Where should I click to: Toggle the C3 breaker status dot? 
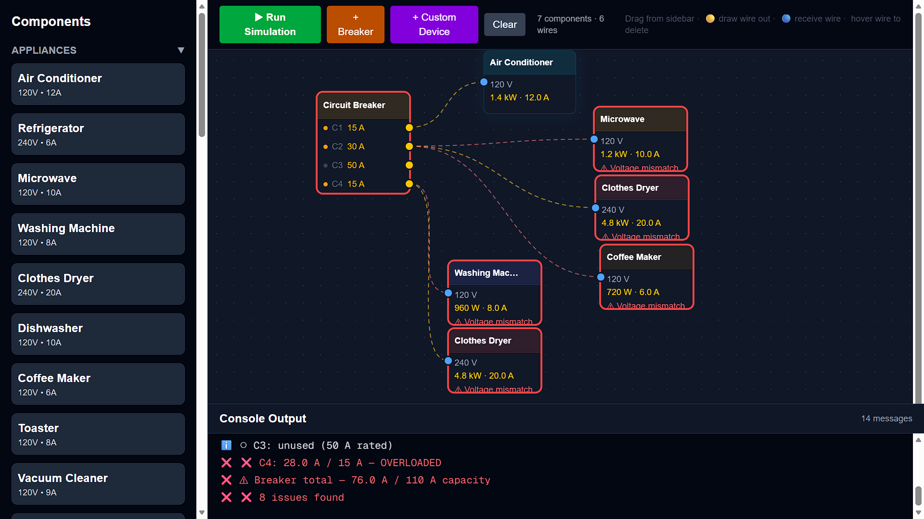click(326, 165)
